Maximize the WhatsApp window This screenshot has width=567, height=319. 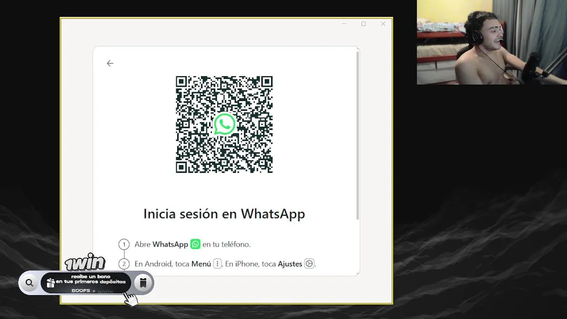(x=364, y=24)
